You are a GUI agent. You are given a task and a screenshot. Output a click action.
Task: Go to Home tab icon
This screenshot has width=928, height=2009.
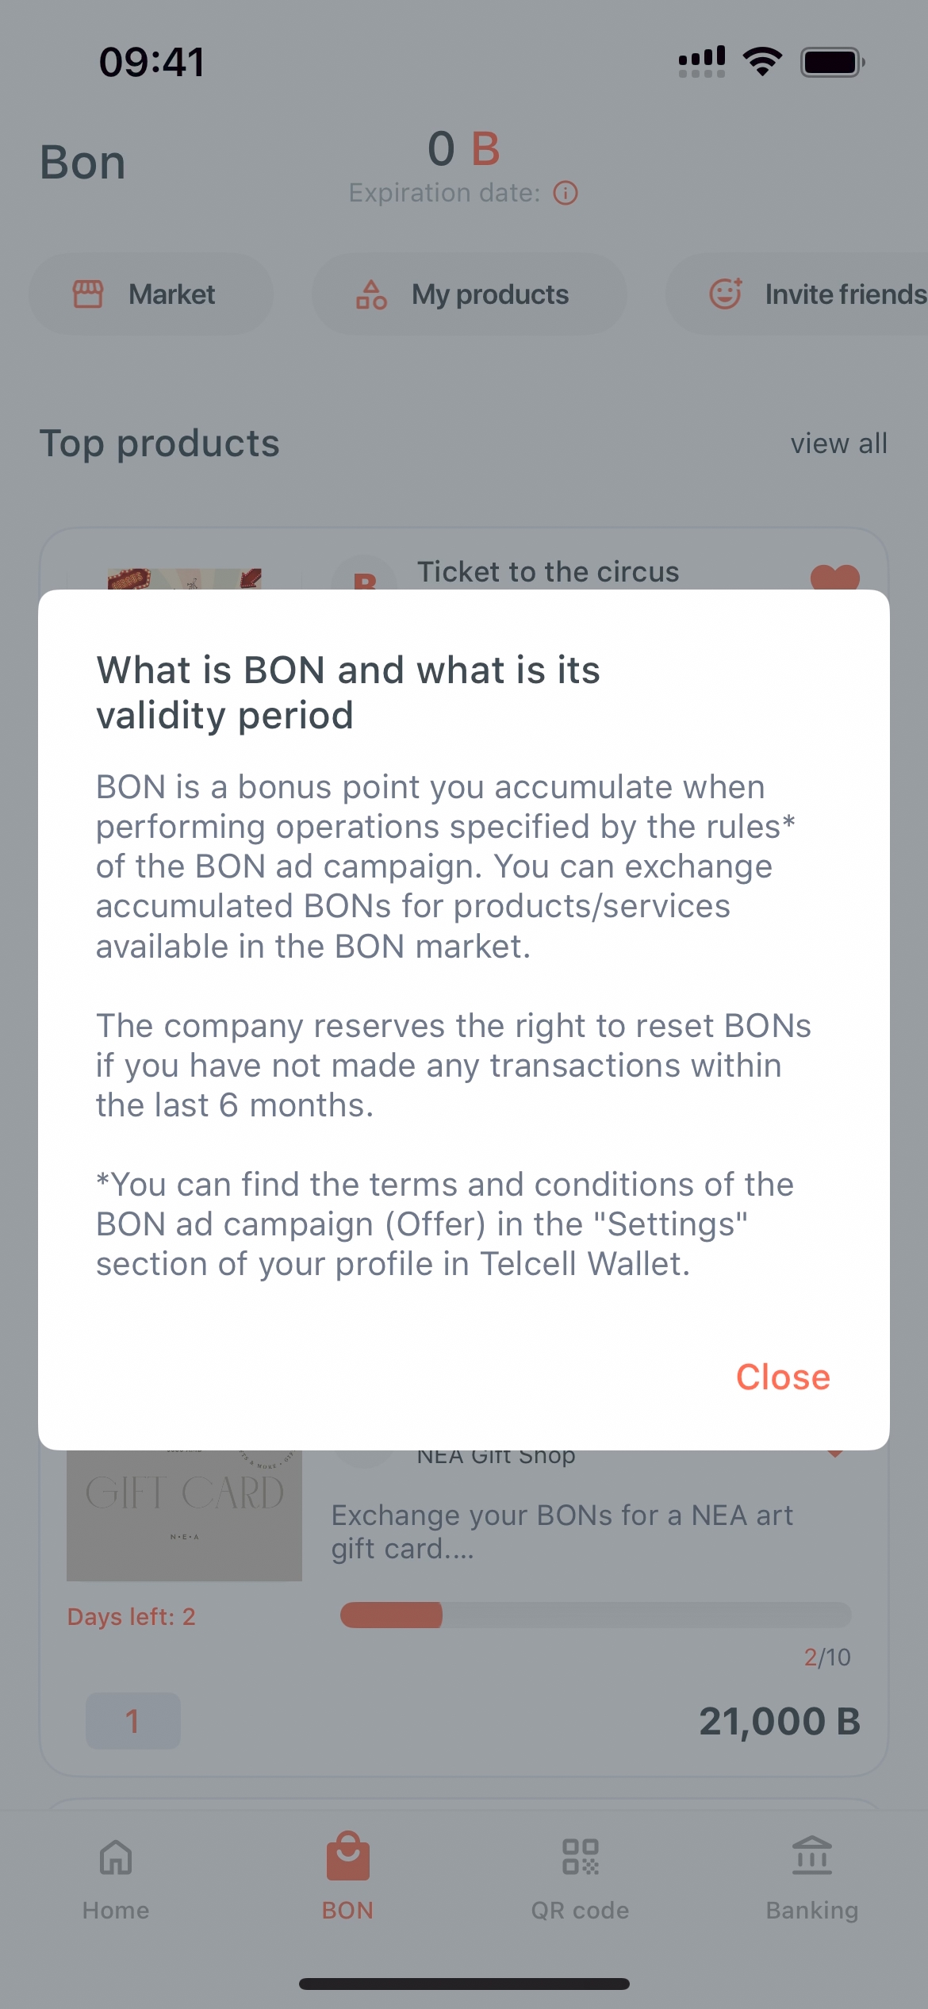point(116,1857)
